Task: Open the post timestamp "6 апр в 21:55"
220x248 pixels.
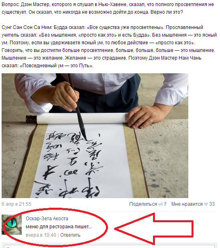Action: coord(16,204)
